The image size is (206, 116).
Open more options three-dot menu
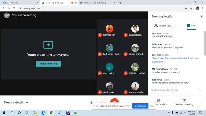[x=201, y=102]
